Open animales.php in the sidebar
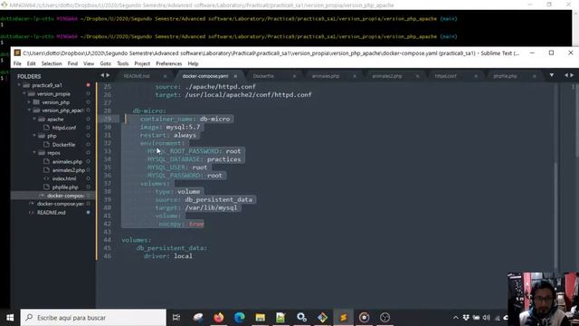579x326 pixels. [67, 161]
